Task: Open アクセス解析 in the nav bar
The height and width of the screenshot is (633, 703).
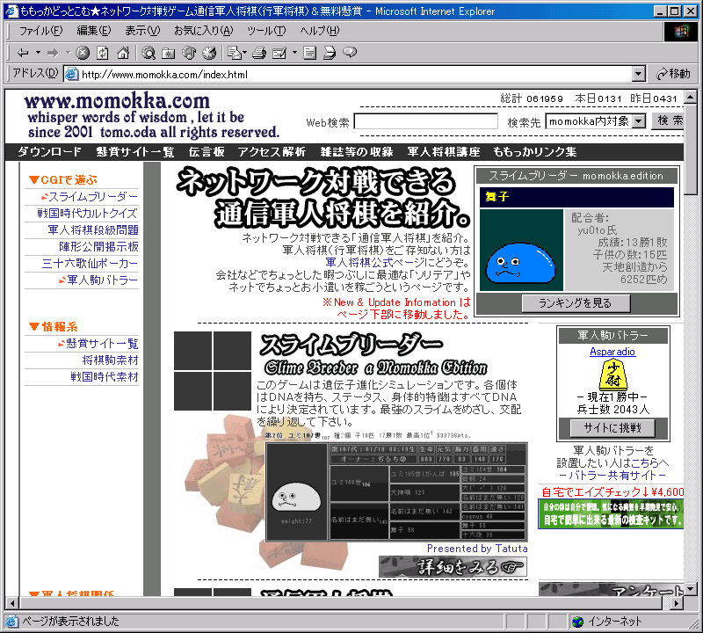Action: [272, 152]
